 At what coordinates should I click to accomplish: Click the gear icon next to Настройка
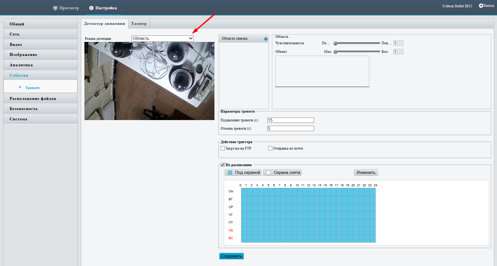[x=91, y=8]
